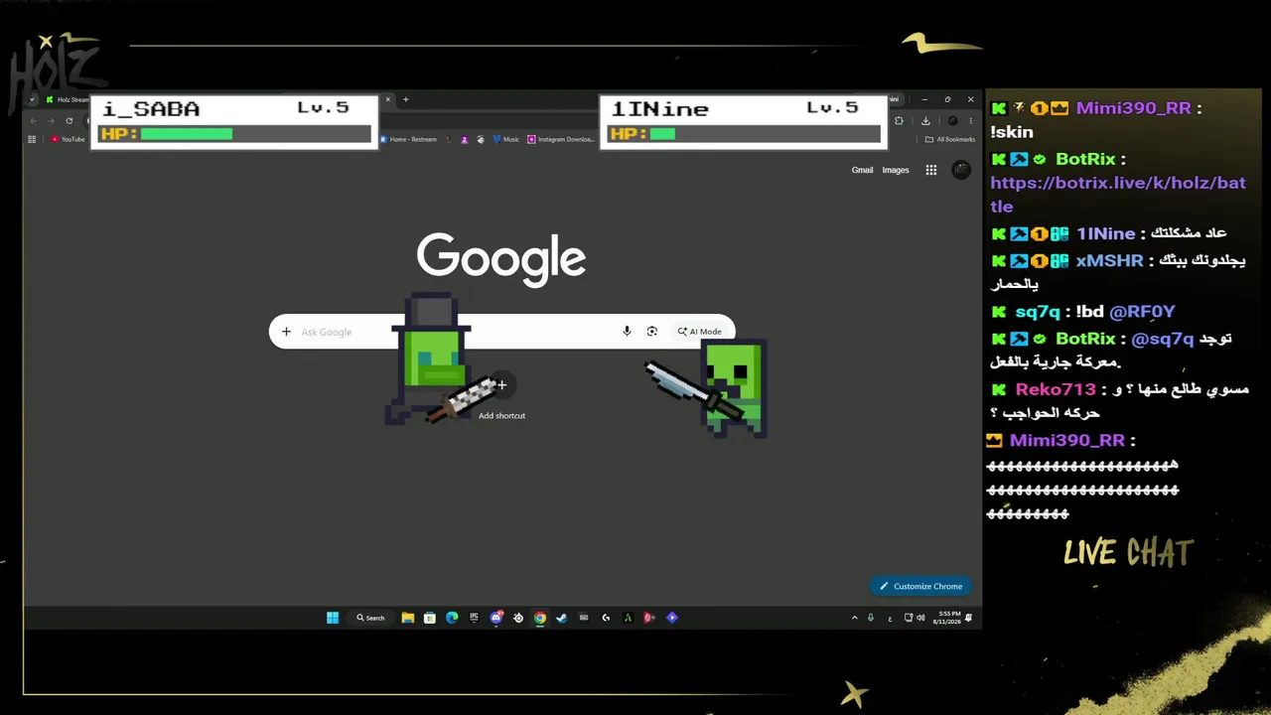Open the All Bookmarks folder
This screenshot has height=715, width=1271.
(950, 139)
